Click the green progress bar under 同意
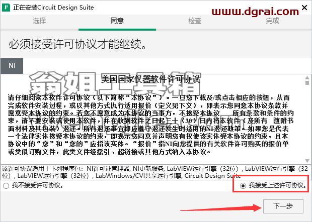The height and width of the screenshot is (222, 312). tap(117, 30)
